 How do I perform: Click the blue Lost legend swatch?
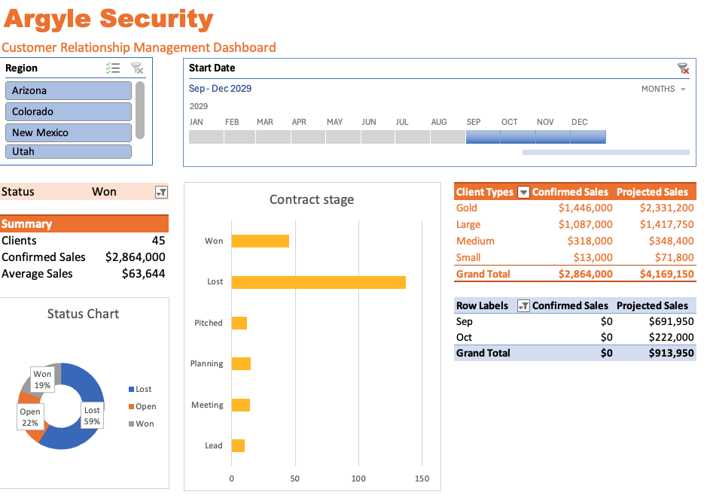coord(131,390)
